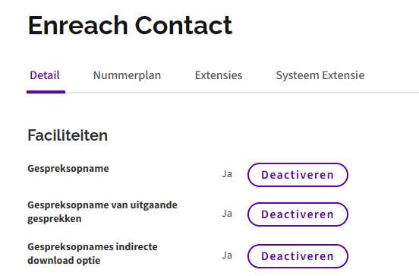Viewport: 419px width, 276px height.
Task: Select the 'Gespreksopname van uitgaande' text line
Action: pos(102,205)
